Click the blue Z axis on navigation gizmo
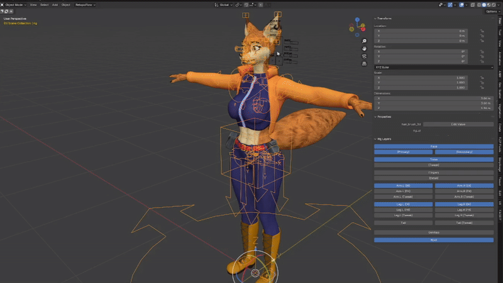This screenshot has width=503, height=283. [357, 20]
